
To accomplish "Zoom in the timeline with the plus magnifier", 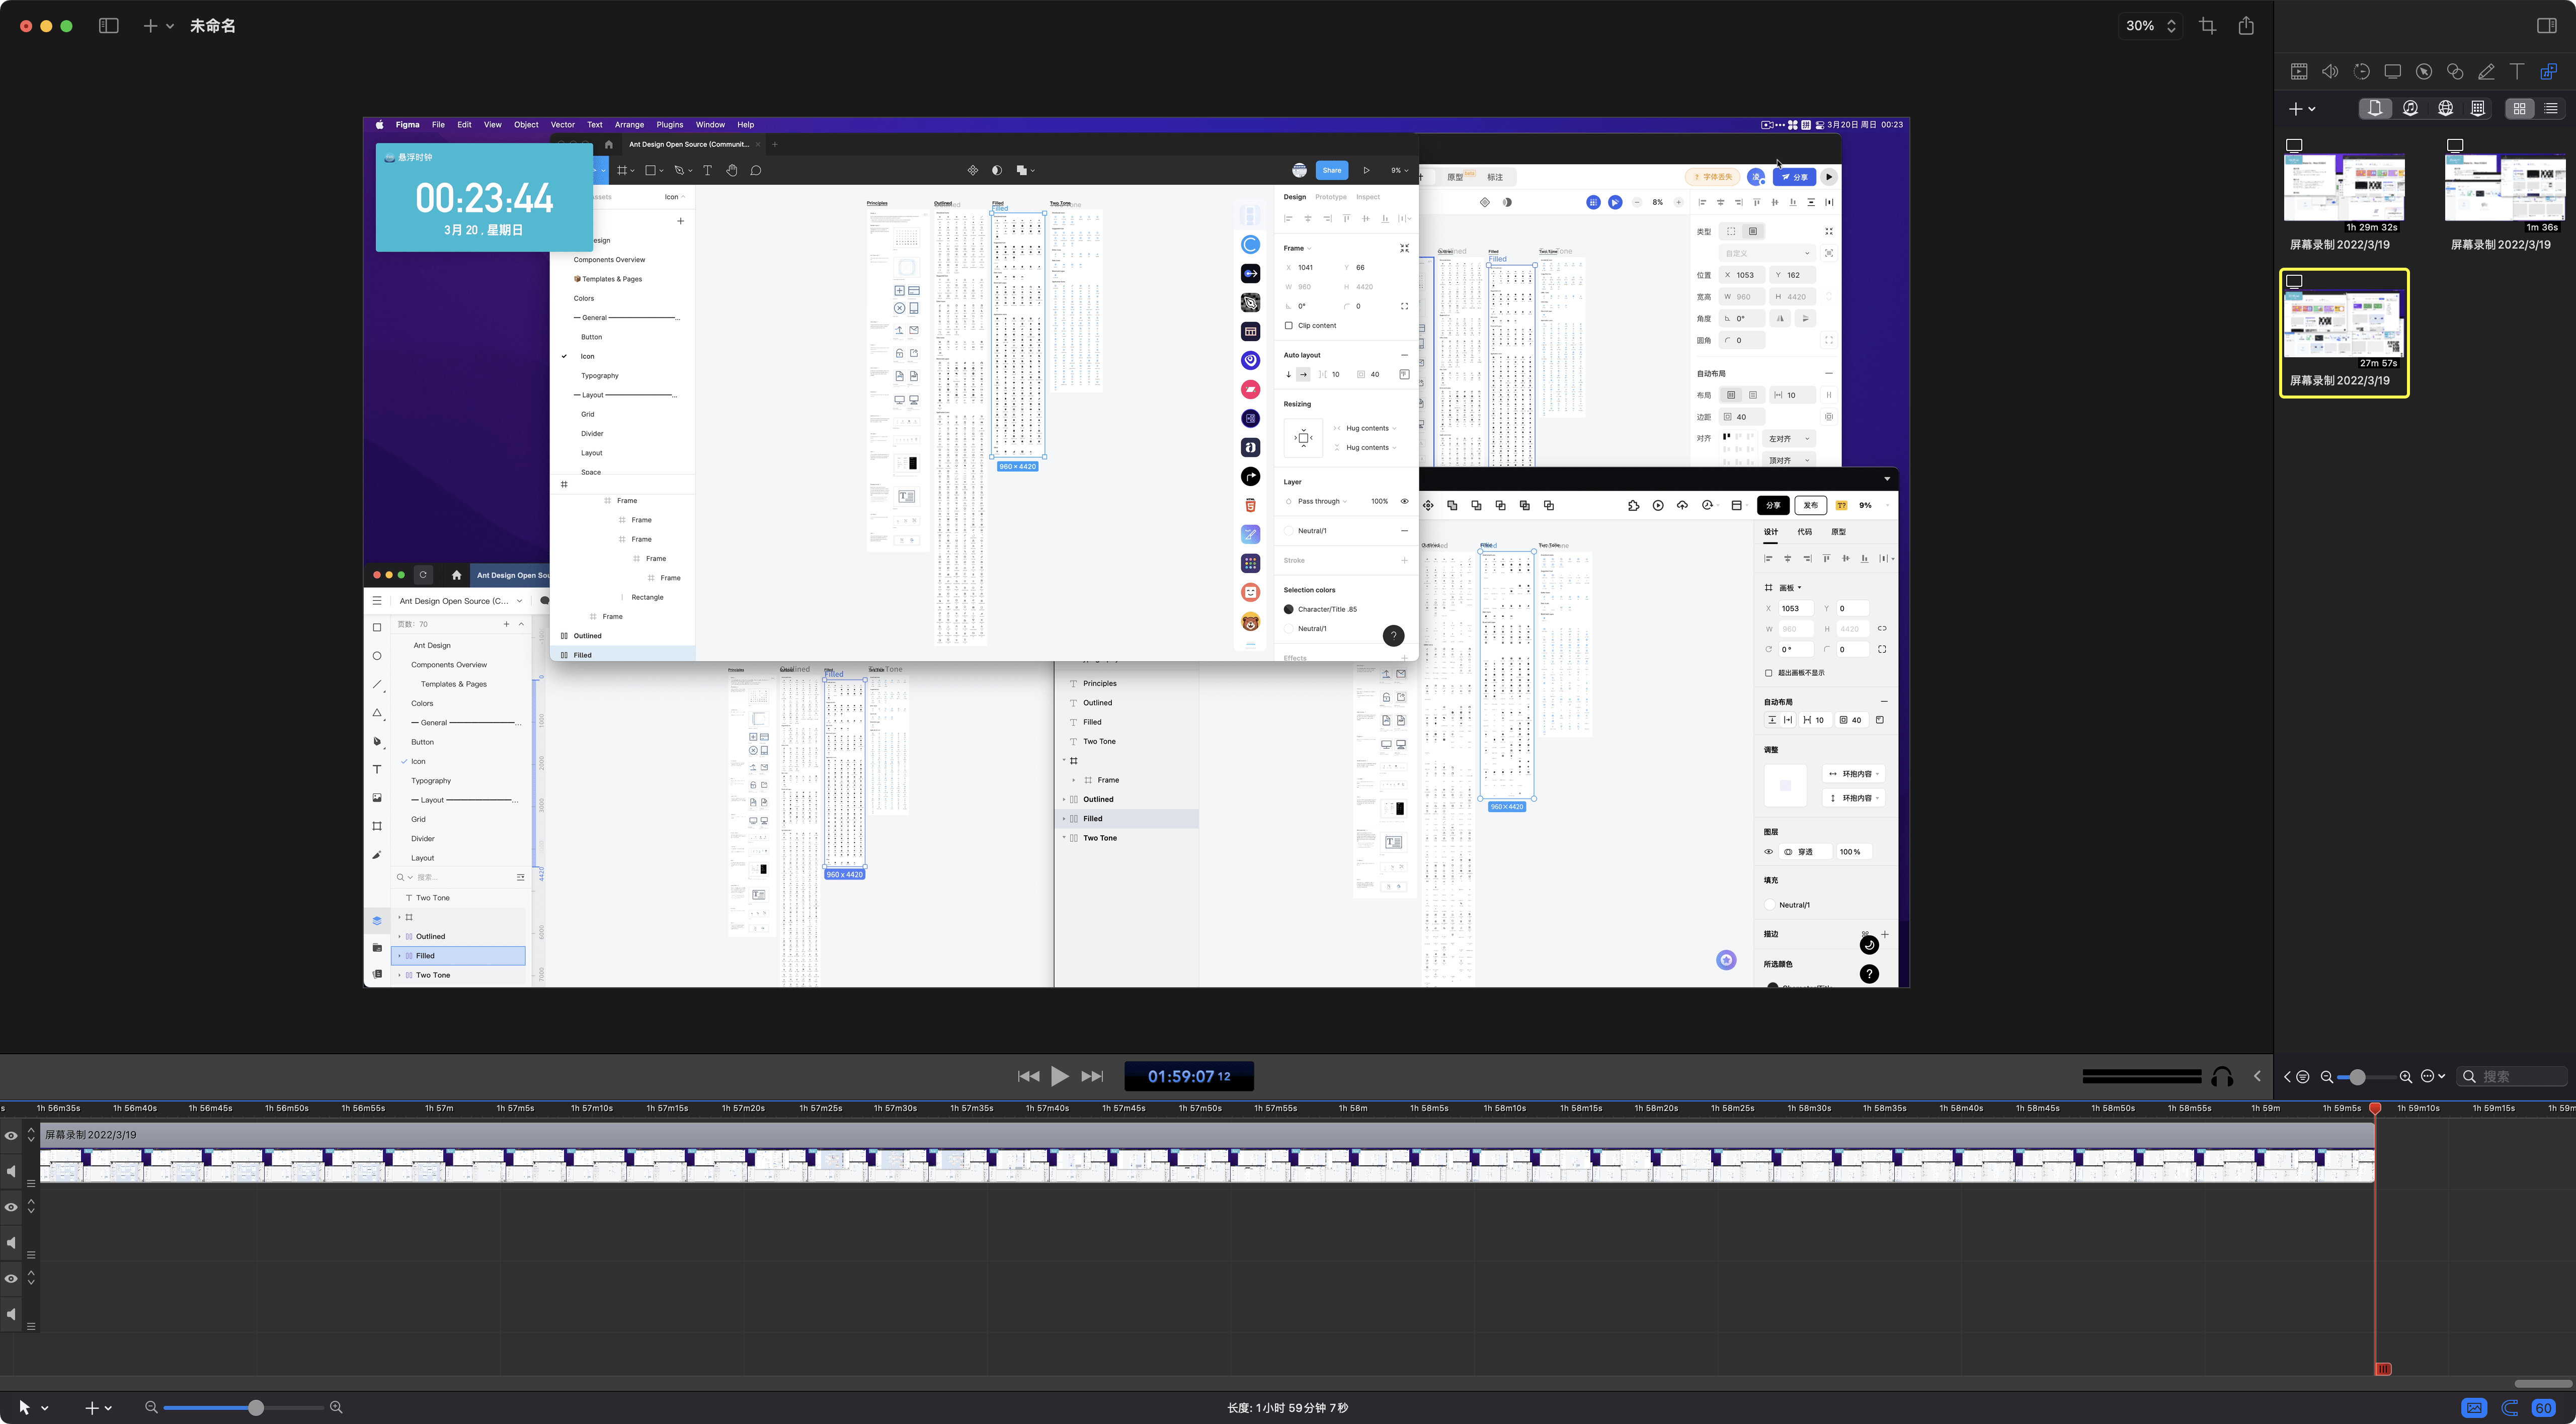I will 336,1407.
